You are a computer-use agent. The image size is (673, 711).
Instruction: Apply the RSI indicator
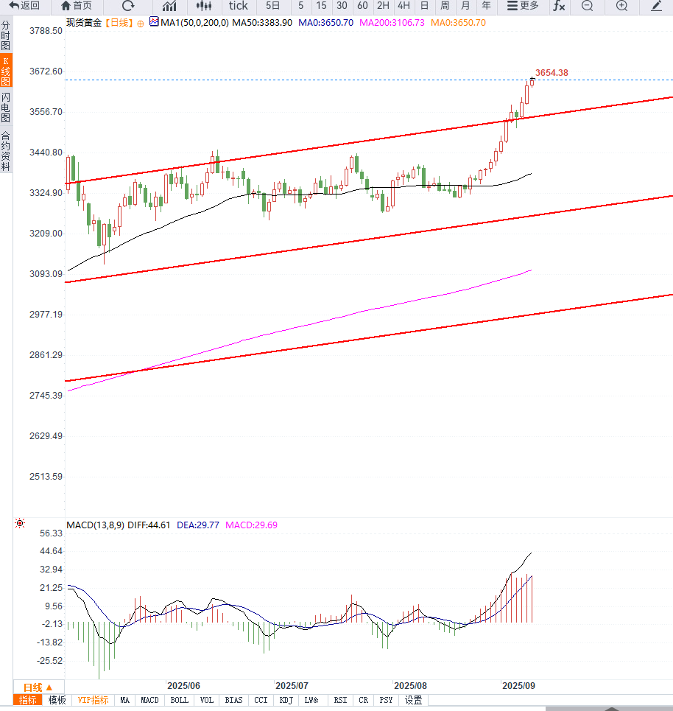[x=340, y=700]
